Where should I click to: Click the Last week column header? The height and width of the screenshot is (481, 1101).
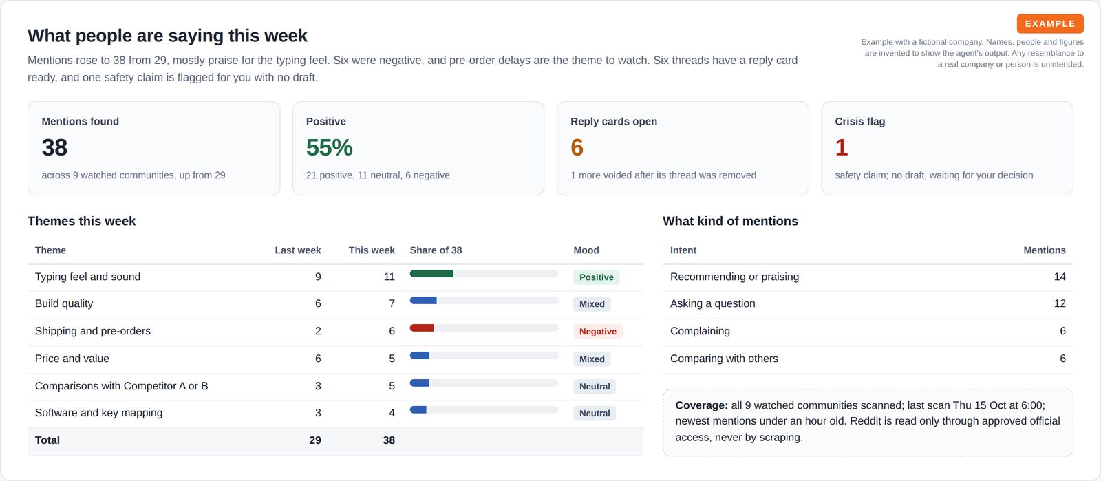tap(298, 250)
